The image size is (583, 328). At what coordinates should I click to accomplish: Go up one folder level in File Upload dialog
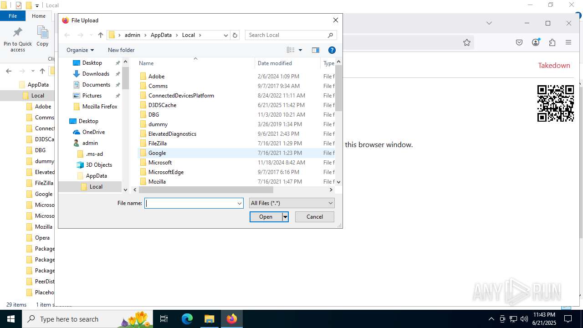tap(101, 35)
